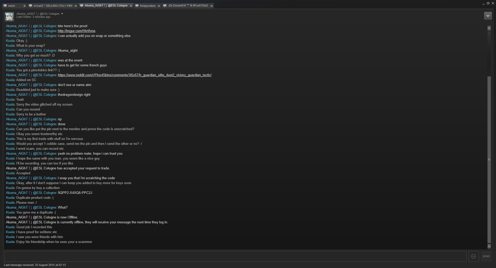Close the w1zarD SELLING ITALY PIN tab
The width and height of the screenshot is (496, 268).
point(76,6)
